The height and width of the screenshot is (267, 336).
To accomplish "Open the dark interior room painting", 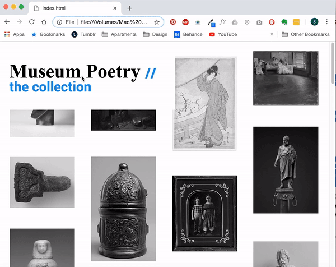I will pyautogui.click(x=286, y=79).
